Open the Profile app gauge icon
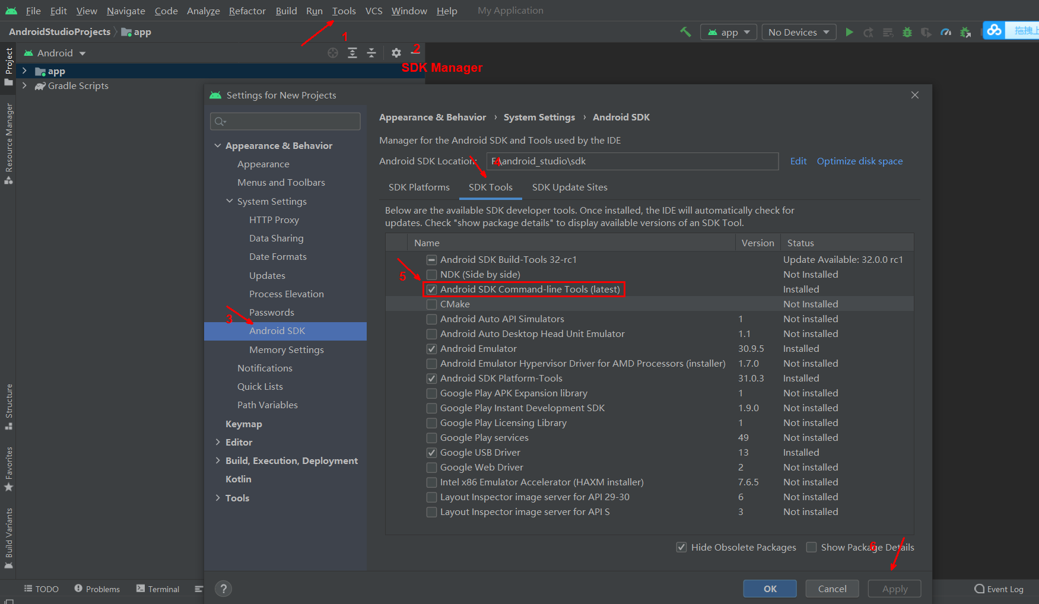Image resolution: width=1039 pixels, height=604 pixels. click(x=946, y=32)
